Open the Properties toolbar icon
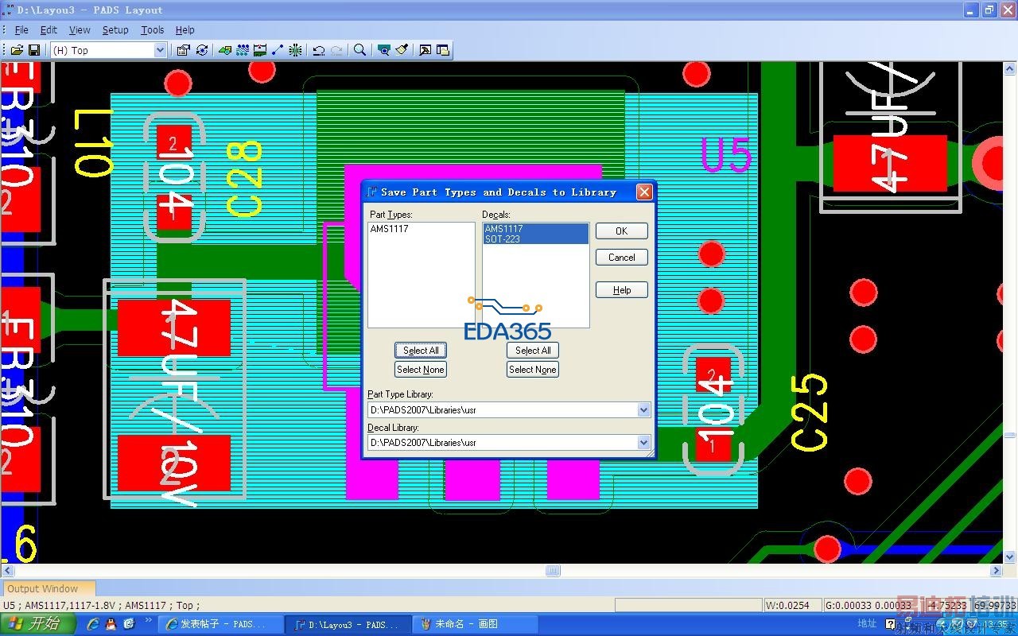Image resolution: width=1018 pixels, height=636 pixels. (183, 50)
